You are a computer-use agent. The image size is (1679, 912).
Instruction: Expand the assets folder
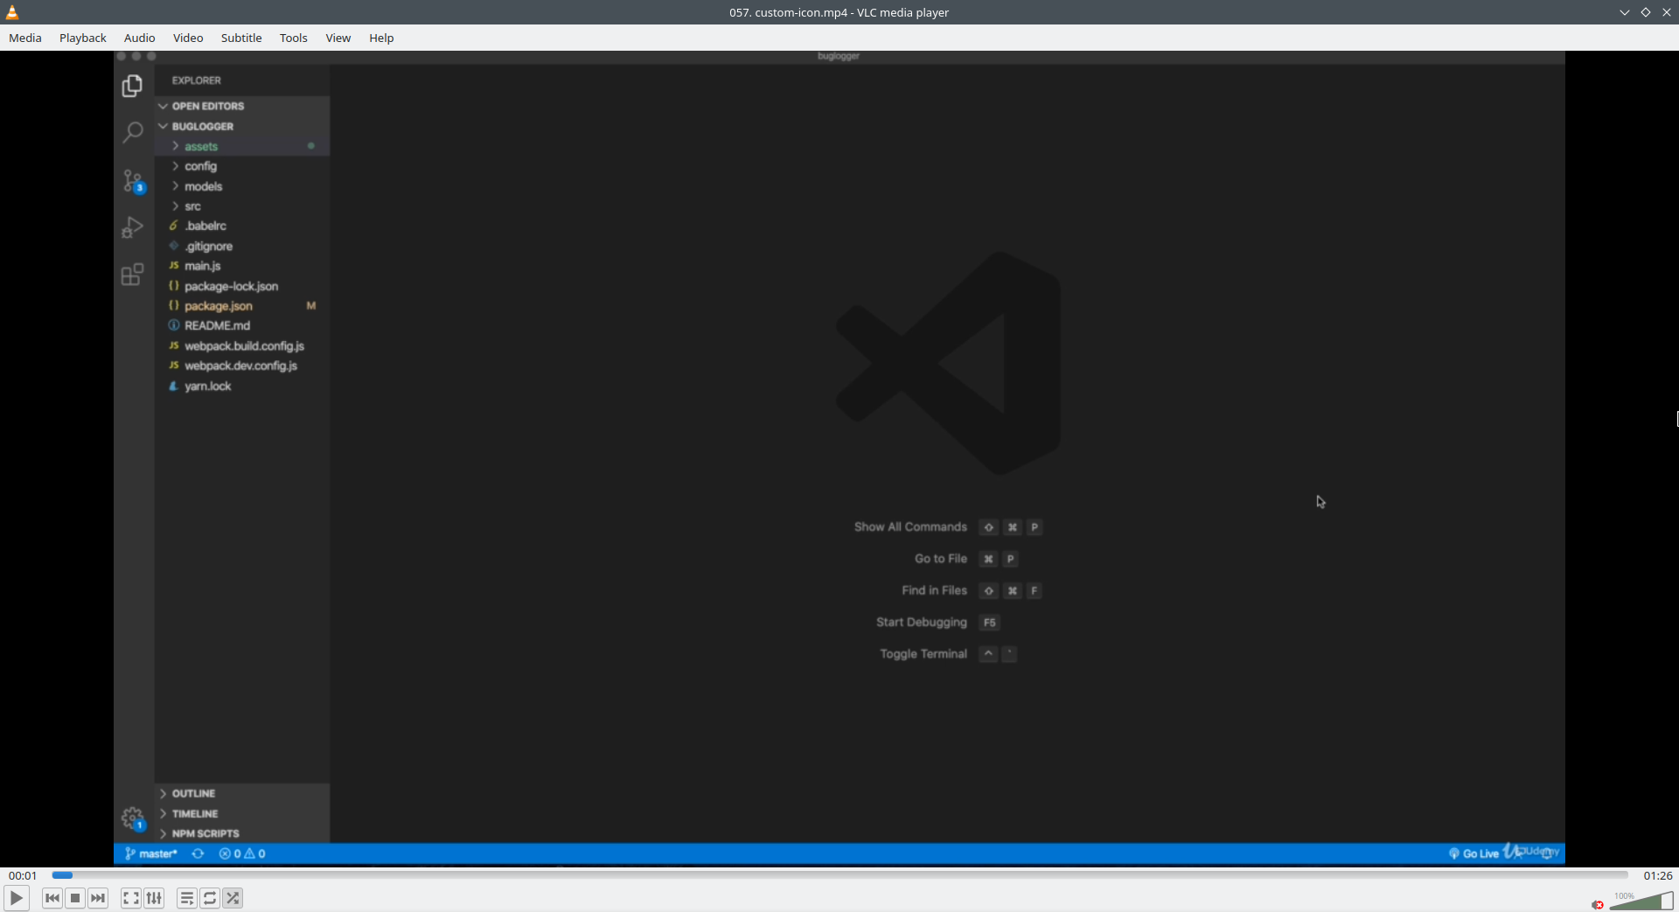tap(242, 146)
